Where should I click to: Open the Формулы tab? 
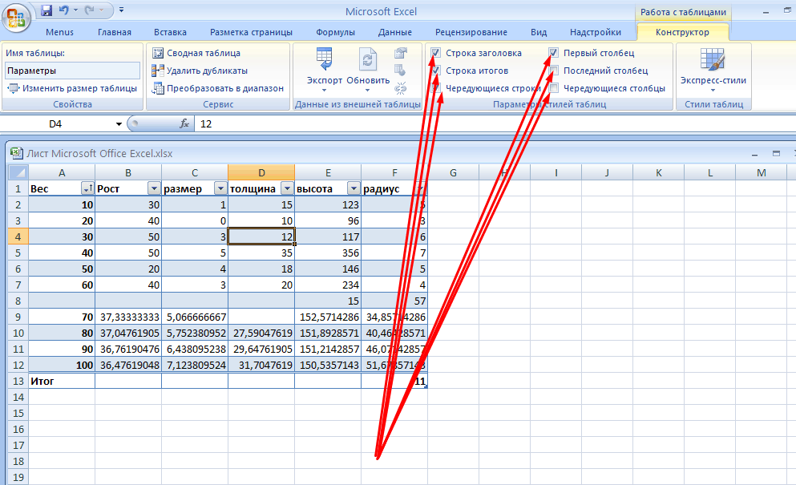pyautogui.click(x=336, y=32)
